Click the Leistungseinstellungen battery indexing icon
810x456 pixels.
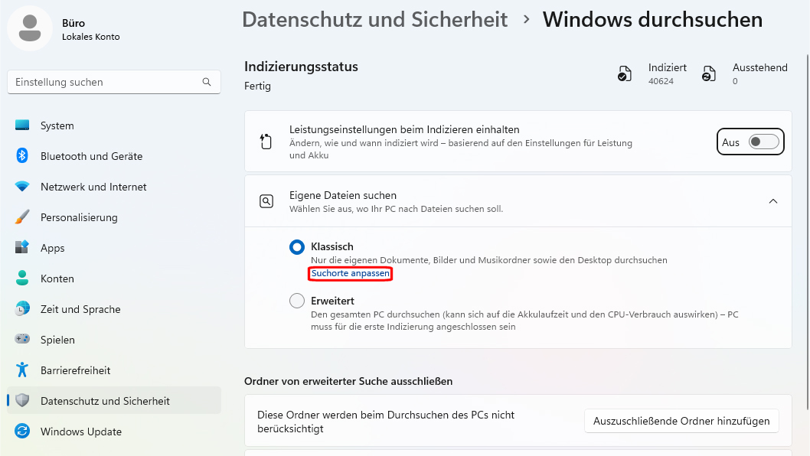[x=266, y=142]
